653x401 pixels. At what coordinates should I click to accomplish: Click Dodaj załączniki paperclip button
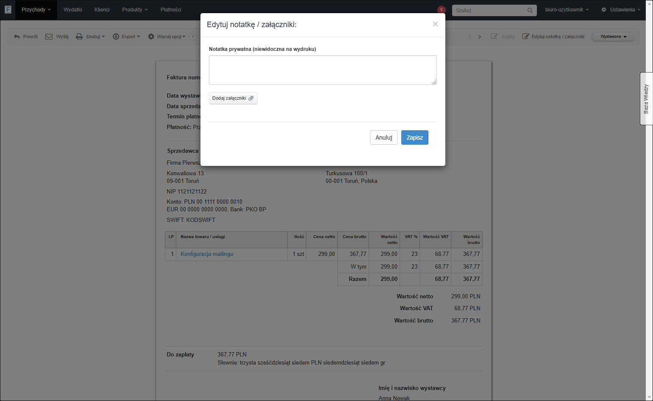[233, 98]
